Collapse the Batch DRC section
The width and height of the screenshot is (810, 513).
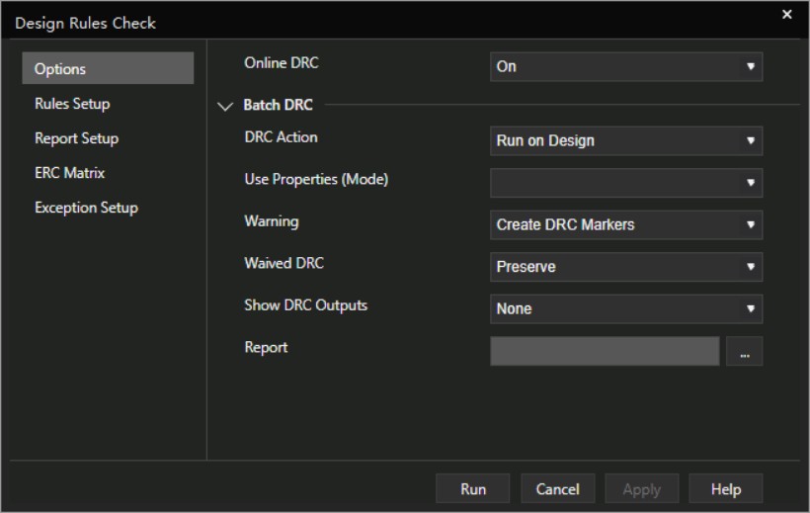click(x=224, y=106)
